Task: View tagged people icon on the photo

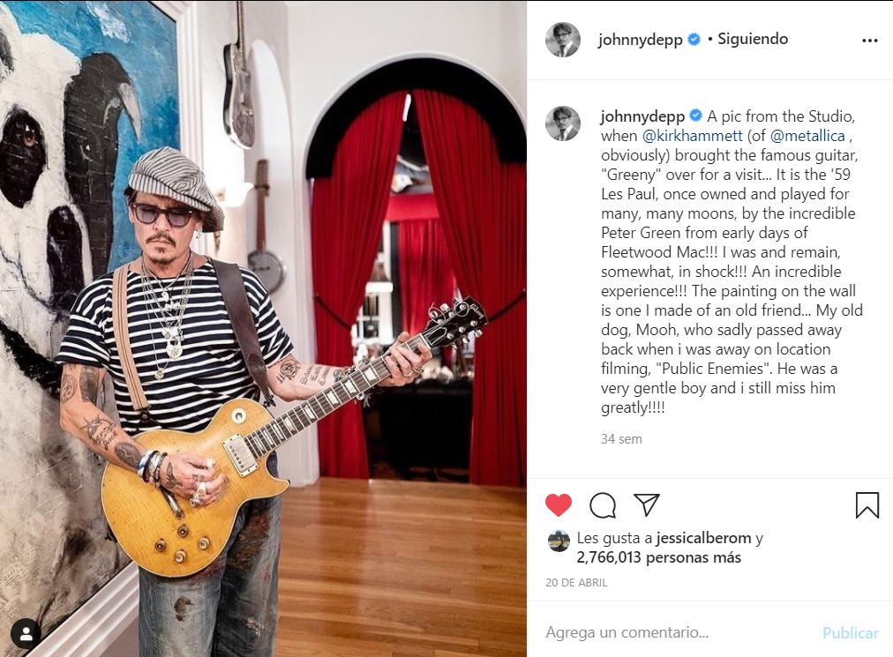Action: 26,634
